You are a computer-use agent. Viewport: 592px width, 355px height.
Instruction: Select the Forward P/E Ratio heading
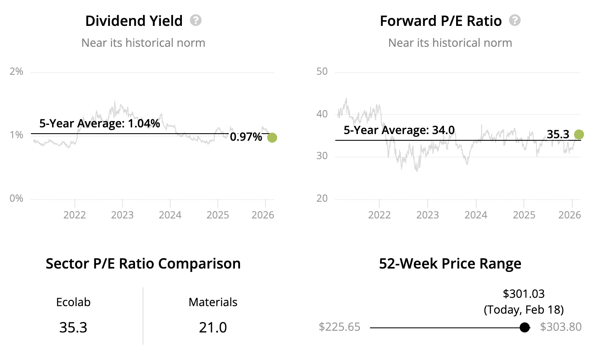(441, 21)
